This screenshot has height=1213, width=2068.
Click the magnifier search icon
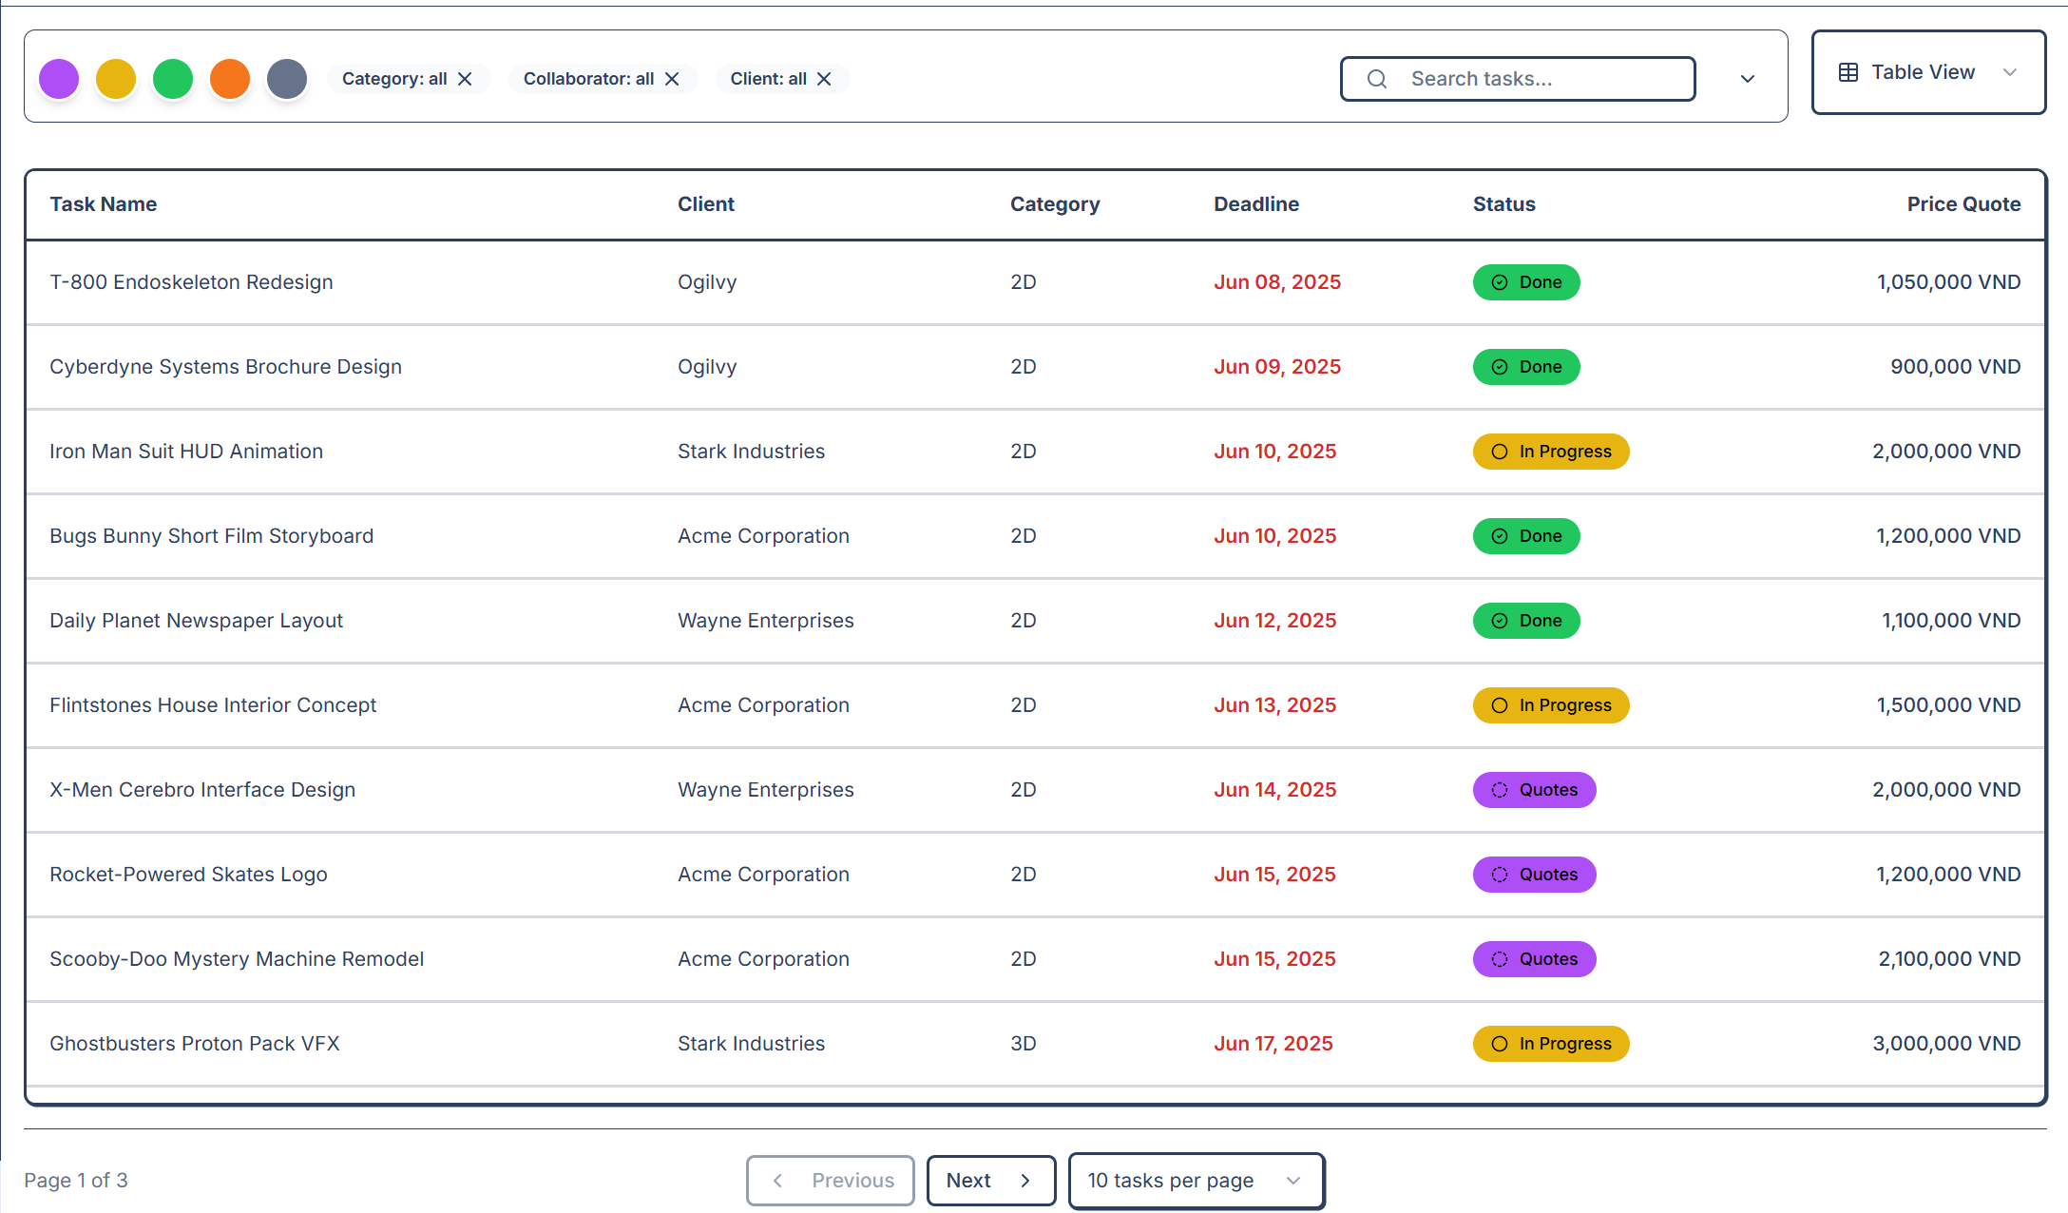1377,79
